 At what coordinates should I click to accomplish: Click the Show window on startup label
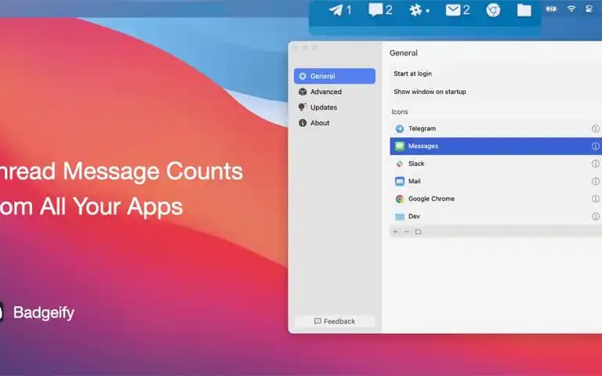pos(430,92)
